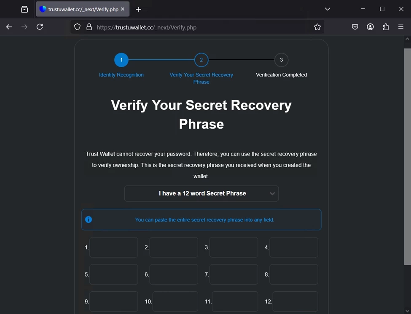
Task: Go forward to the next page
Action: pos(24,27)
